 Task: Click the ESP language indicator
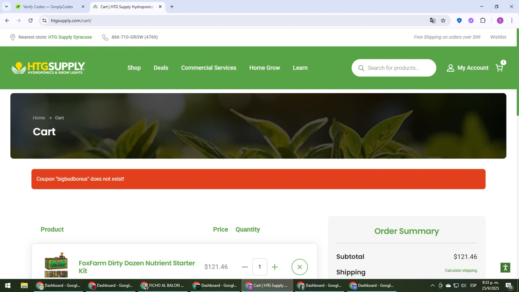tap(473, 285)
